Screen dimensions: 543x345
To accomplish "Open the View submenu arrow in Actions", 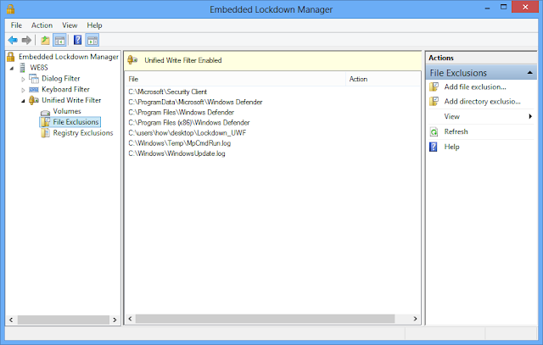I will click(x=530, y=117).
